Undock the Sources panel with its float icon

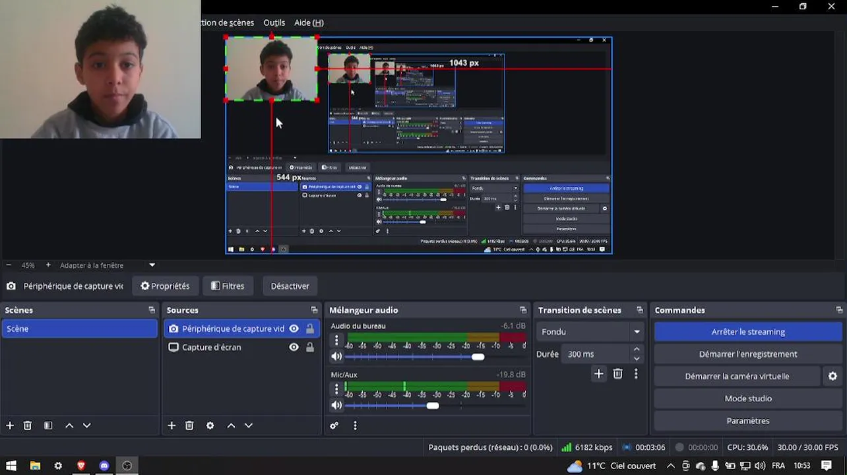pyautogui.click(x=314, y=310)
